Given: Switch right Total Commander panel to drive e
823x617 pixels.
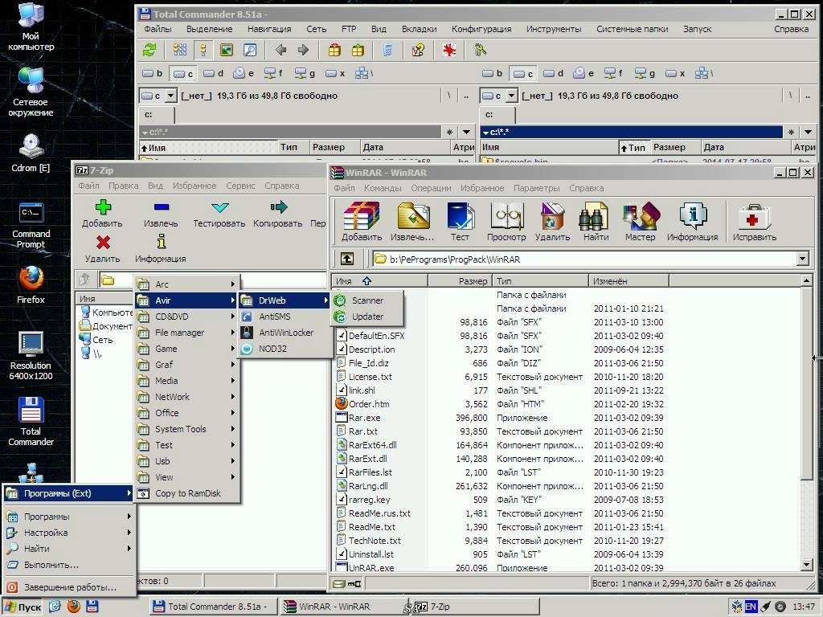Looking at the screenshot, I should [x=583, y=73].
